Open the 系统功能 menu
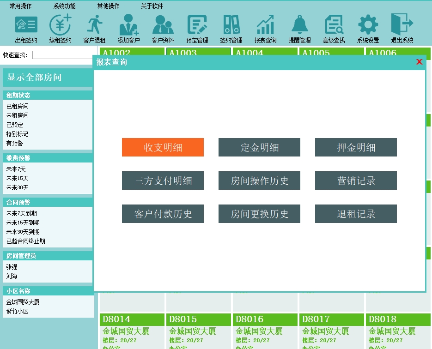The height and width of the screenshot is (349, 432). 64,6
